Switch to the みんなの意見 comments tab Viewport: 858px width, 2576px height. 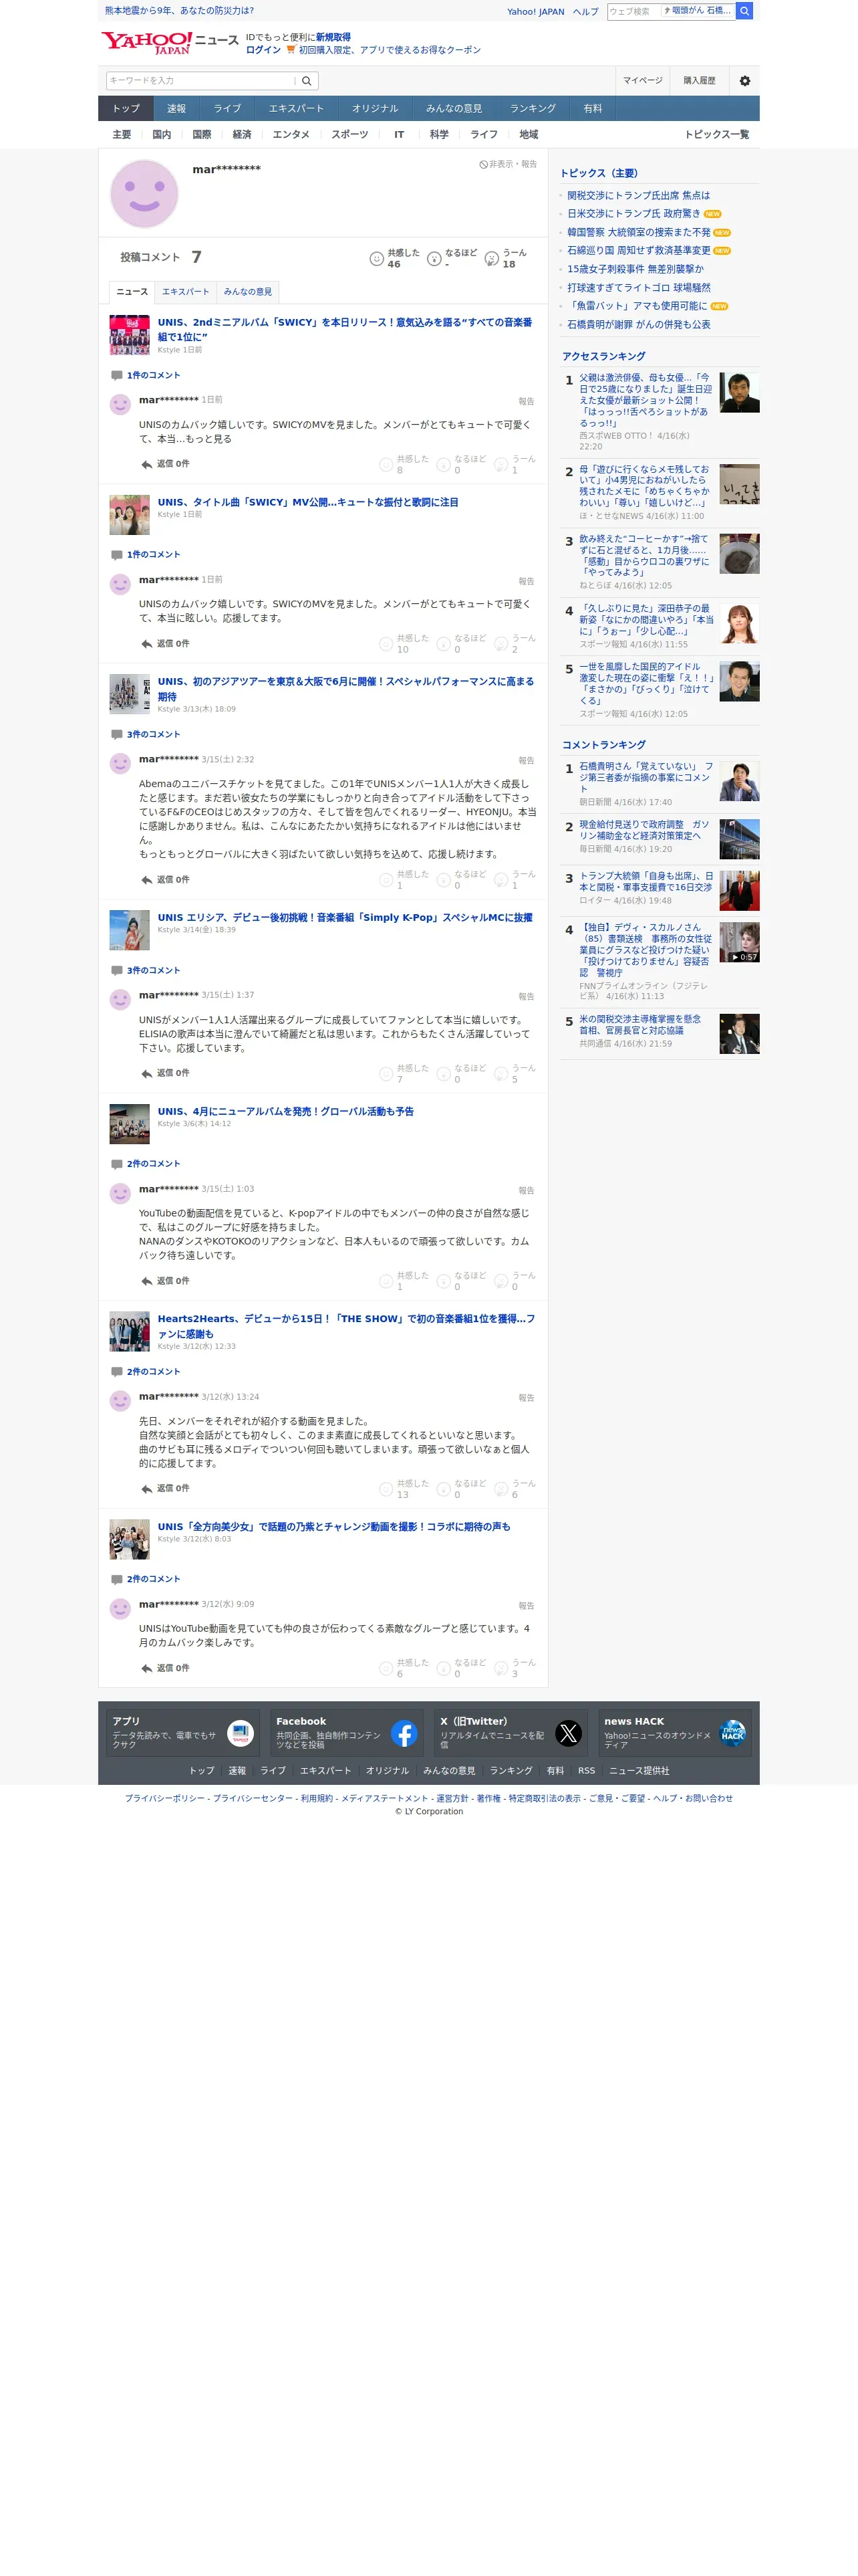point(248,292)
